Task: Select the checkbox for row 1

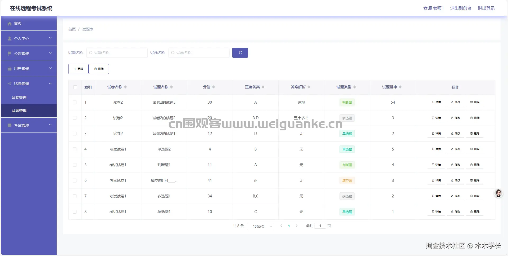Action: (x=75, y=102)
